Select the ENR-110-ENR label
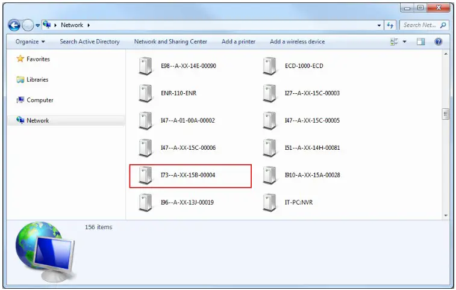 (x=178, y=93)
